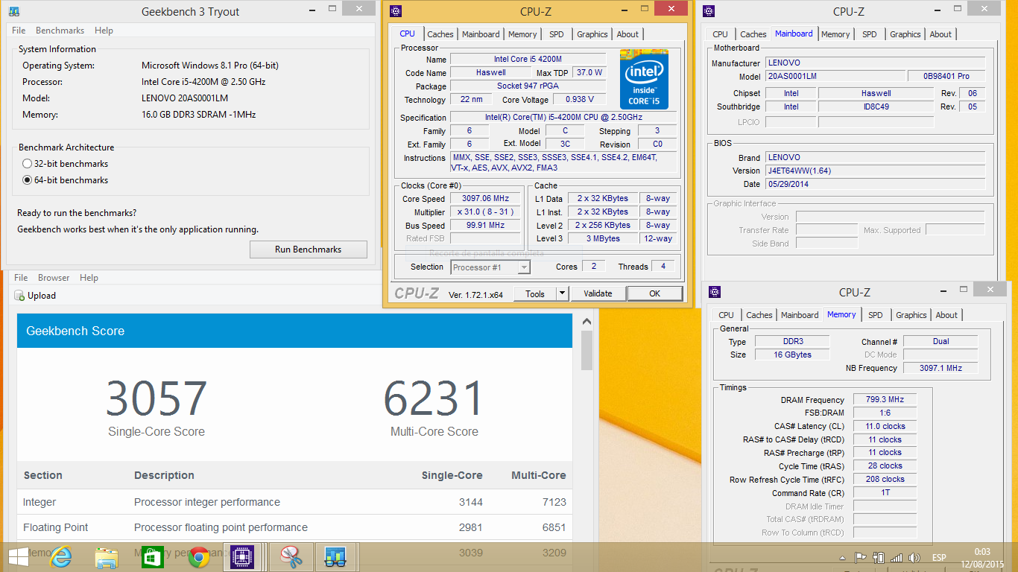Click the ESP input language indicator
The width and height of the screenshot is (1018, 572).
939,557
